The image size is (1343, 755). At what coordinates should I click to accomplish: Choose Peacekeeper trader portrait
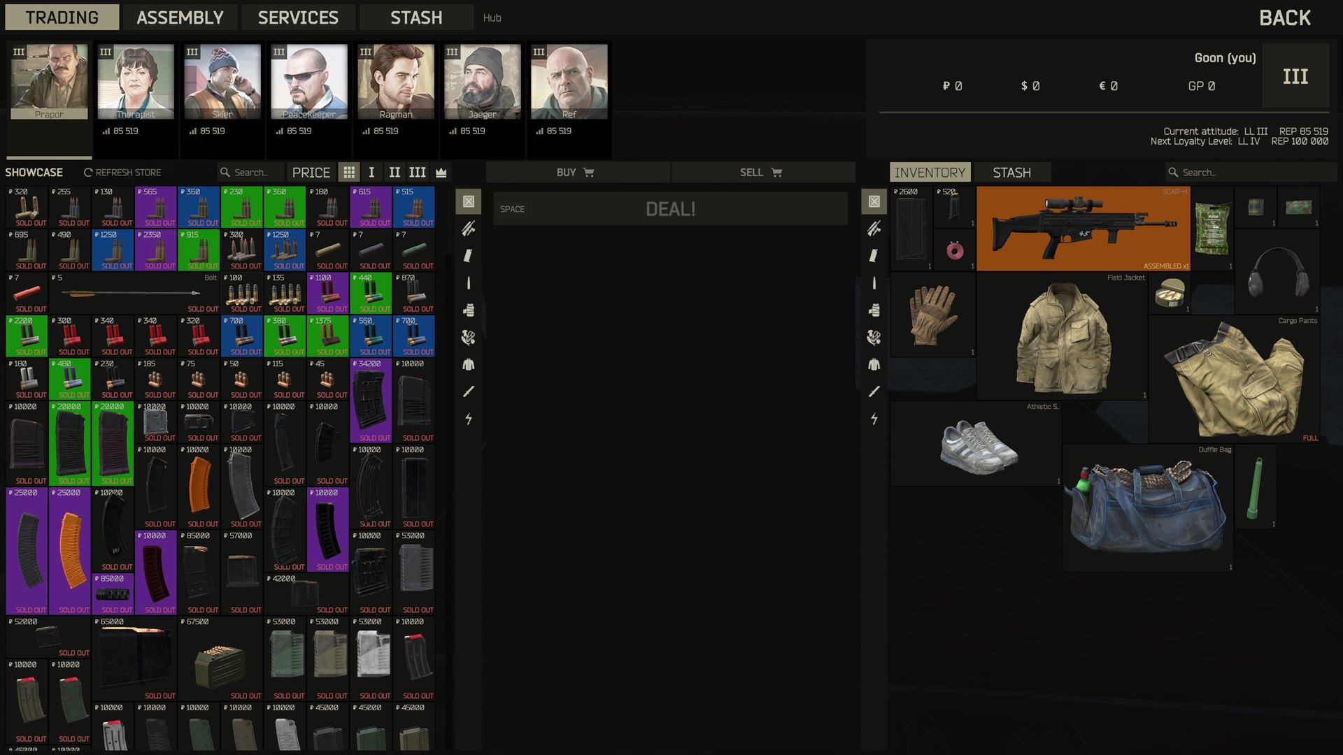pos(309,81)
